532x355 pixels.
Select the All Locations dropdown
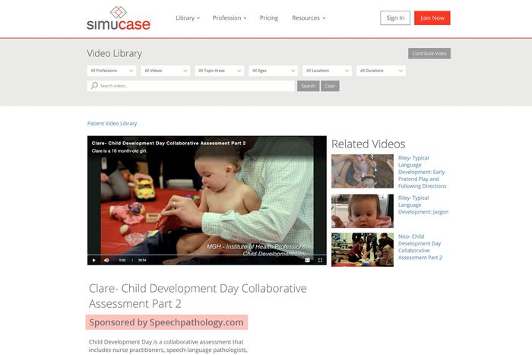click(327, 71)
